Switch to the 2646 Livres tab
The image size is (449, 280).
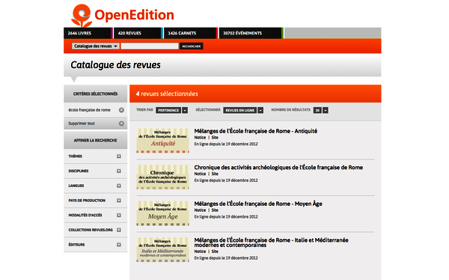point(88,33)
